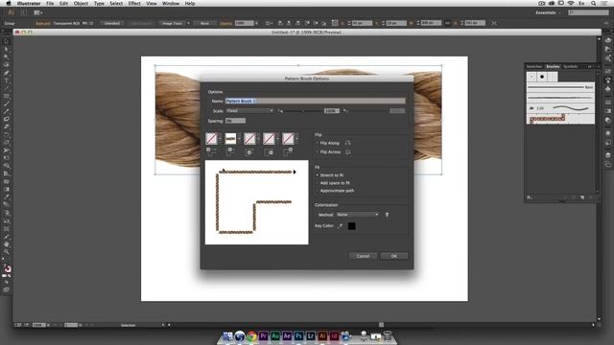Open the arrange documents icon in app bar
614x345 pixels.
[x=38, y=12]
